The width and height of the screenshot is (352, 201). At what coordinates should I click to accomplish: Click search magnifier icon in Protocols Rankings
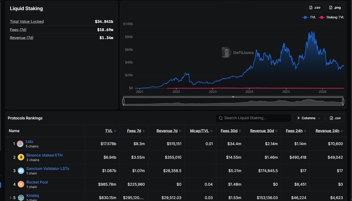click(x=221, y=118)
